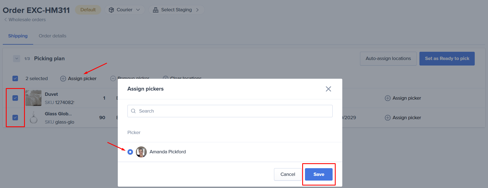Viewport: 488px width, 188px height.
Task: Uncheck the Duvet row checkbox
Action: click(15, 98)
